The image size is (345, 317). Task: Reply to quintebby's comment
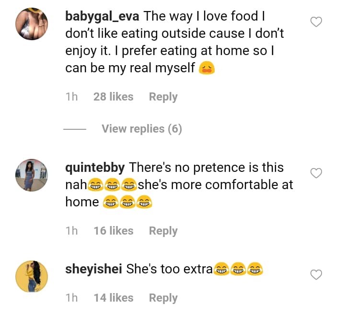[x=163, y=231]
